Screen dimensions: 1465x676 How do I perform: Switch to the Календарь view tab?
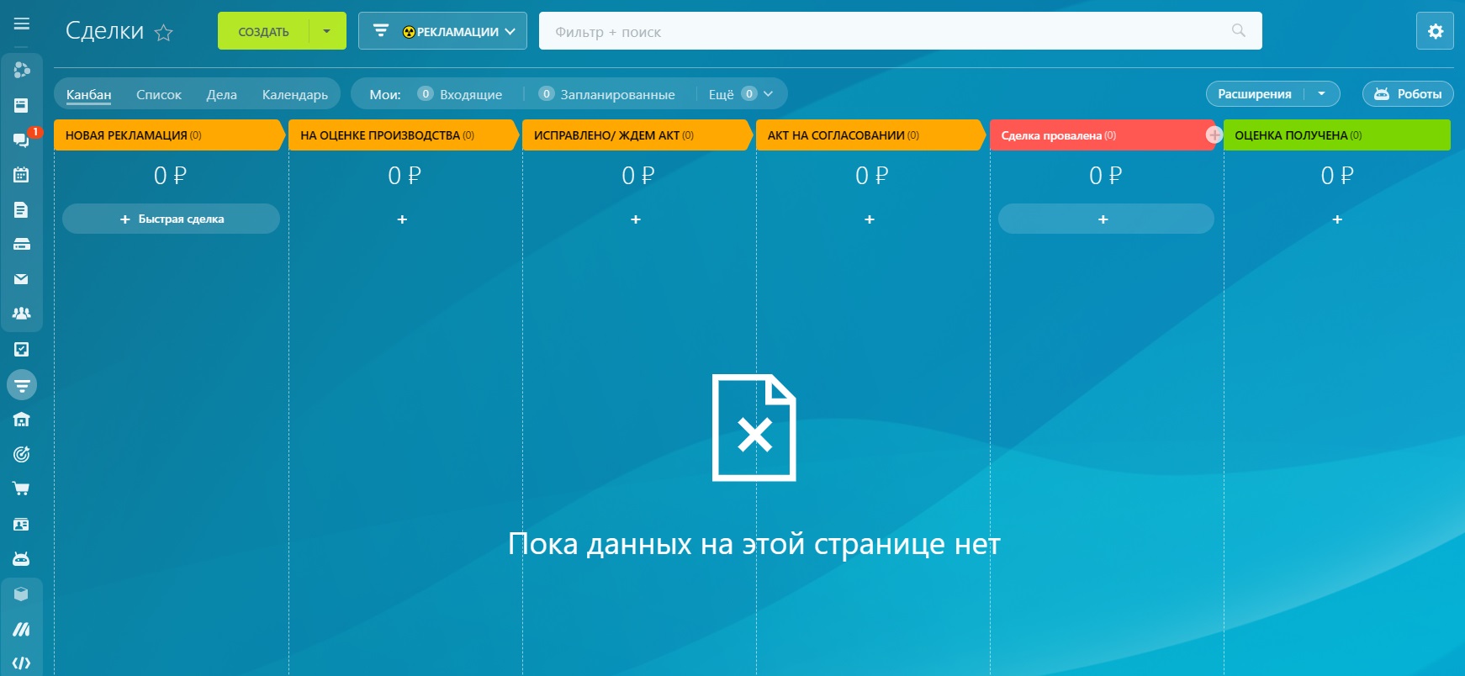click(x=294, y=94)
